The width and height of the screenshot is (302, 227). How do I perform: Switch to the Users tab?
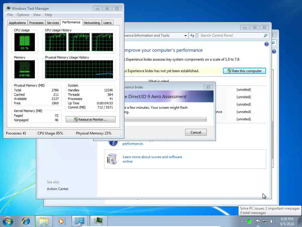point(107,23)
